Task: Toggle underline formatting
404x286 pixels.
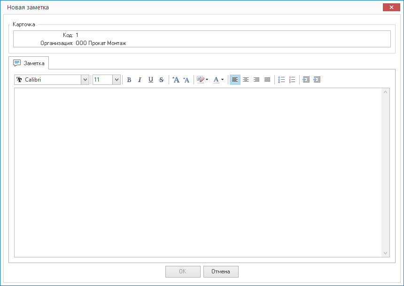Action: (151, 80)
